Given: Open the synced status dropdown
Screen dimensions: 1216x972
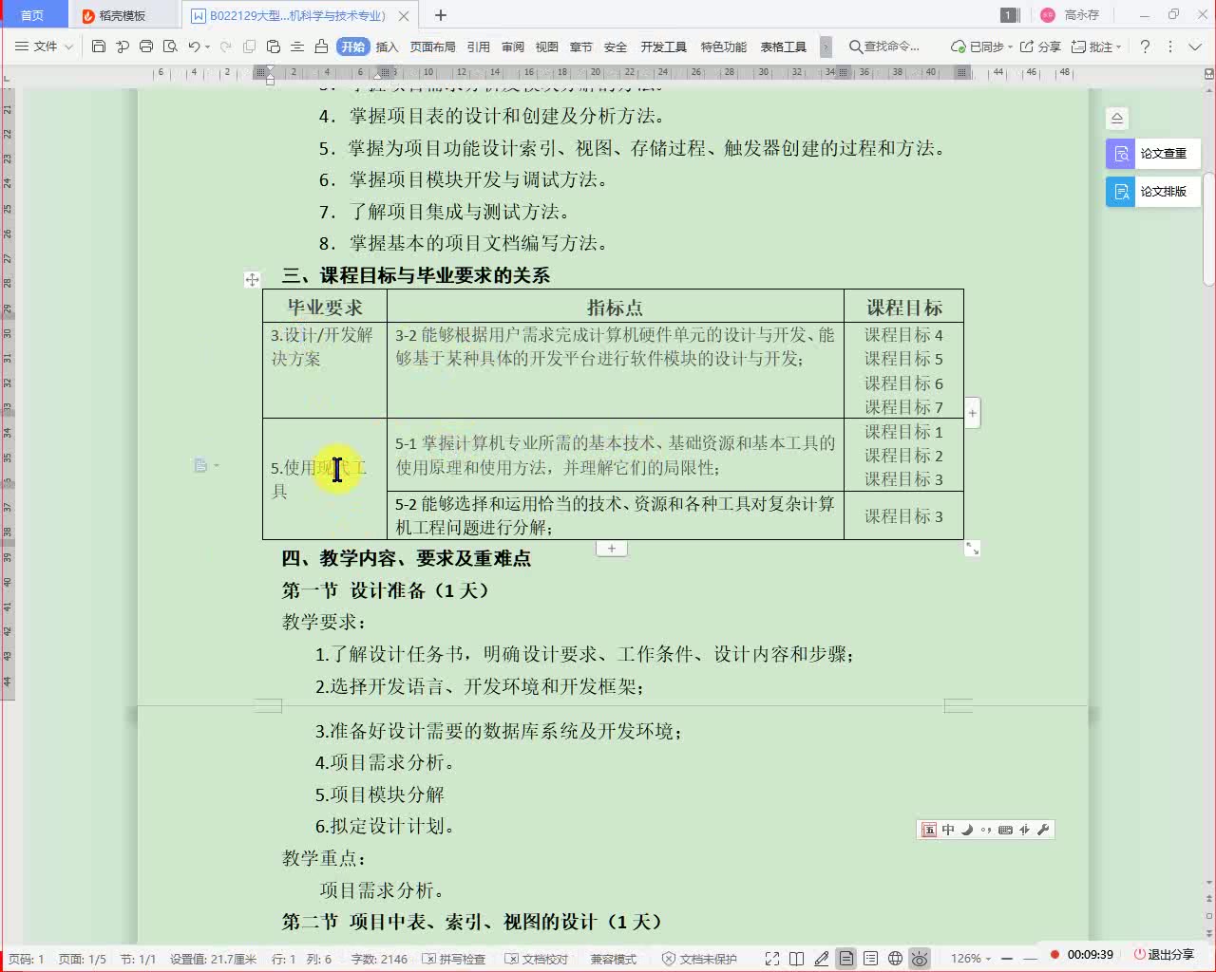Looking at the screenshot, I should 981,47.
